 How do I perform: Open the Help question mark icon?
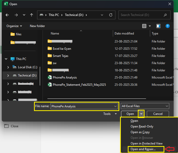pos(167,26)
